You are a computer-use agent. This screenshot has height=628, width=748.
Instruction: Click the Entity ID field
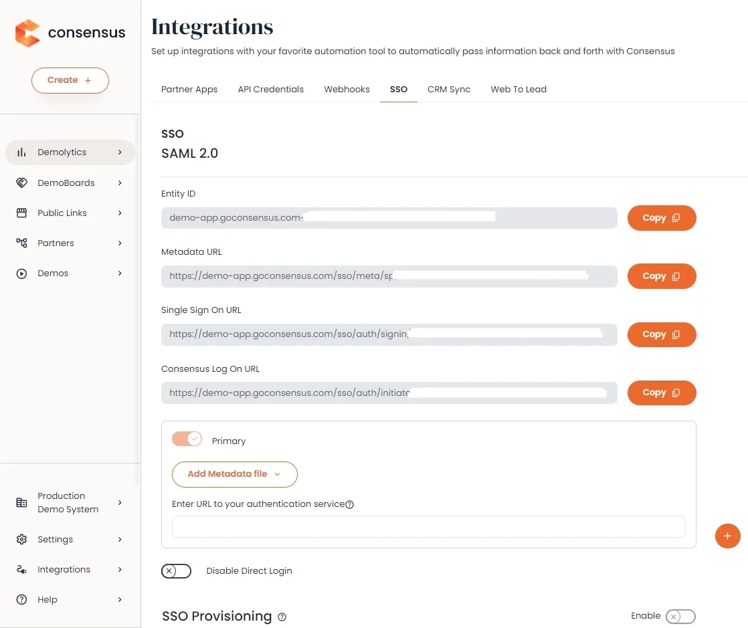click(x=389, y=218)
